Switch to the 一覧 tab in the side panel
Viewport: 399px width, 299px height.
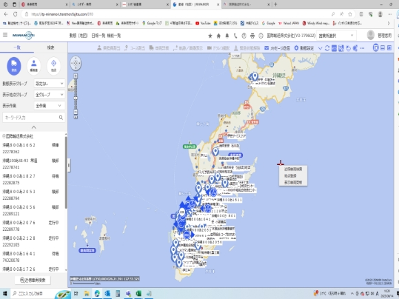coord(17,47)
